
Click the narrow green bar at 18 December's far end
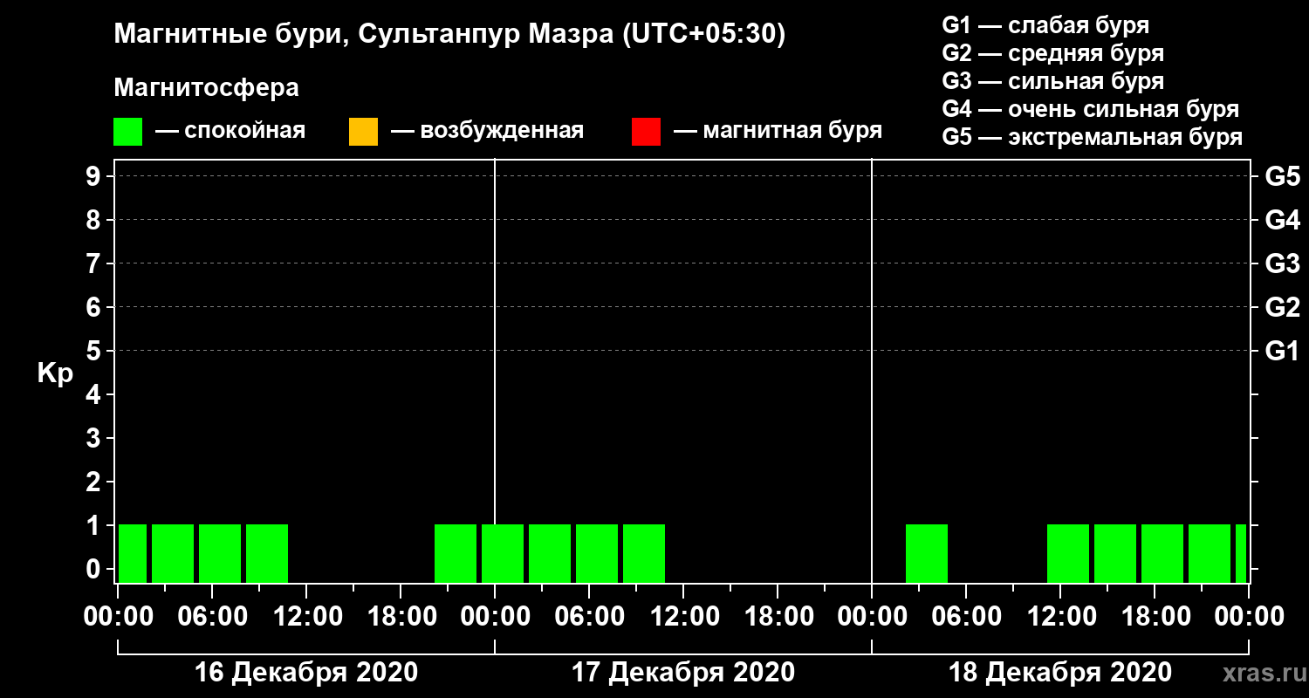1241,553
